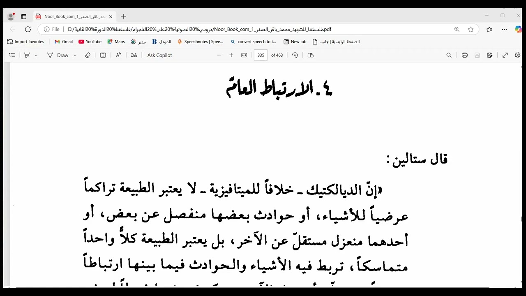Click the 'of 463' page count text
526x296 pixels.
pyautogui.click(x=277, y=55)
